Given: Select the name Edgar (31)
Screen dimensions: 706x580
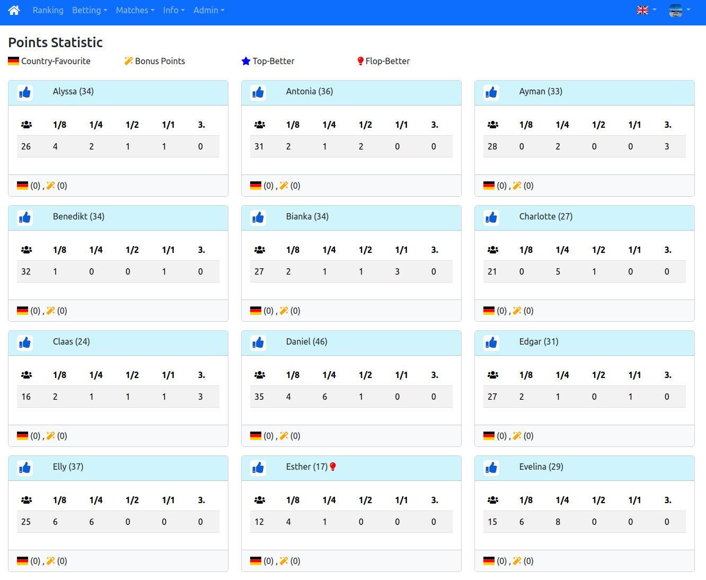Looking at the screenshot, I should pyautogui.click(x=539, y=341).
